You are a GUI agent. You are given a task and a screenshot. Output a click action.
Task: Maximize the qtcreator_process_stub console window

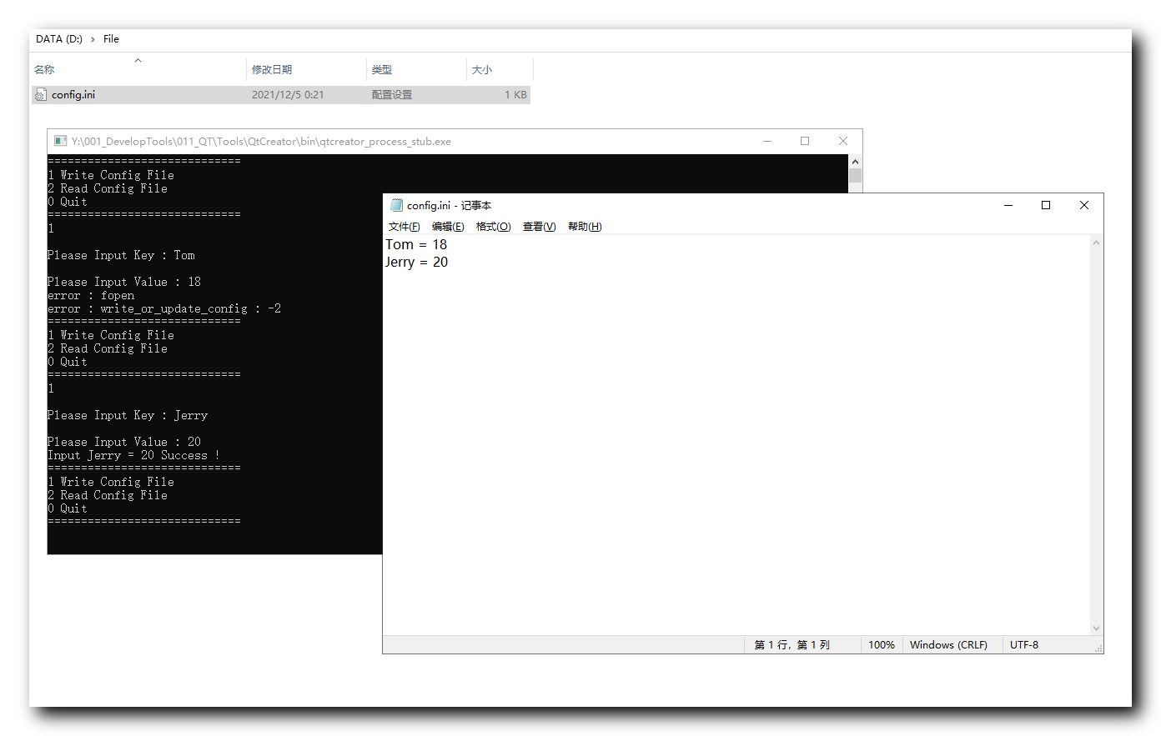805,141
